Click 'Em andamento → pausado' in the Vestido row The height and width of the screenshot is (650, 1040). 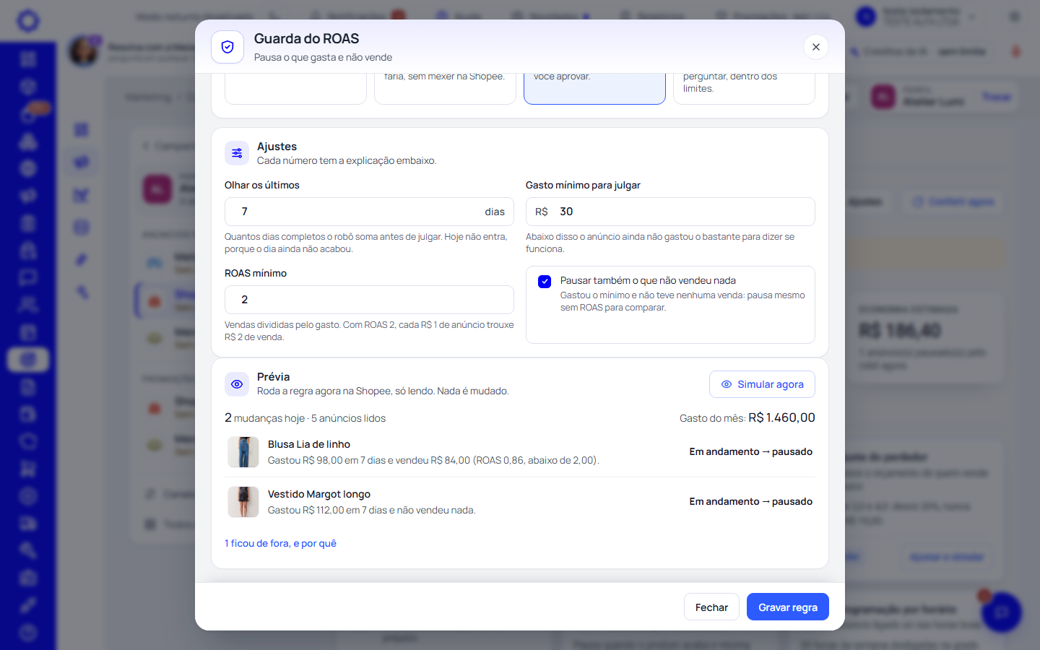coord(750,501)
